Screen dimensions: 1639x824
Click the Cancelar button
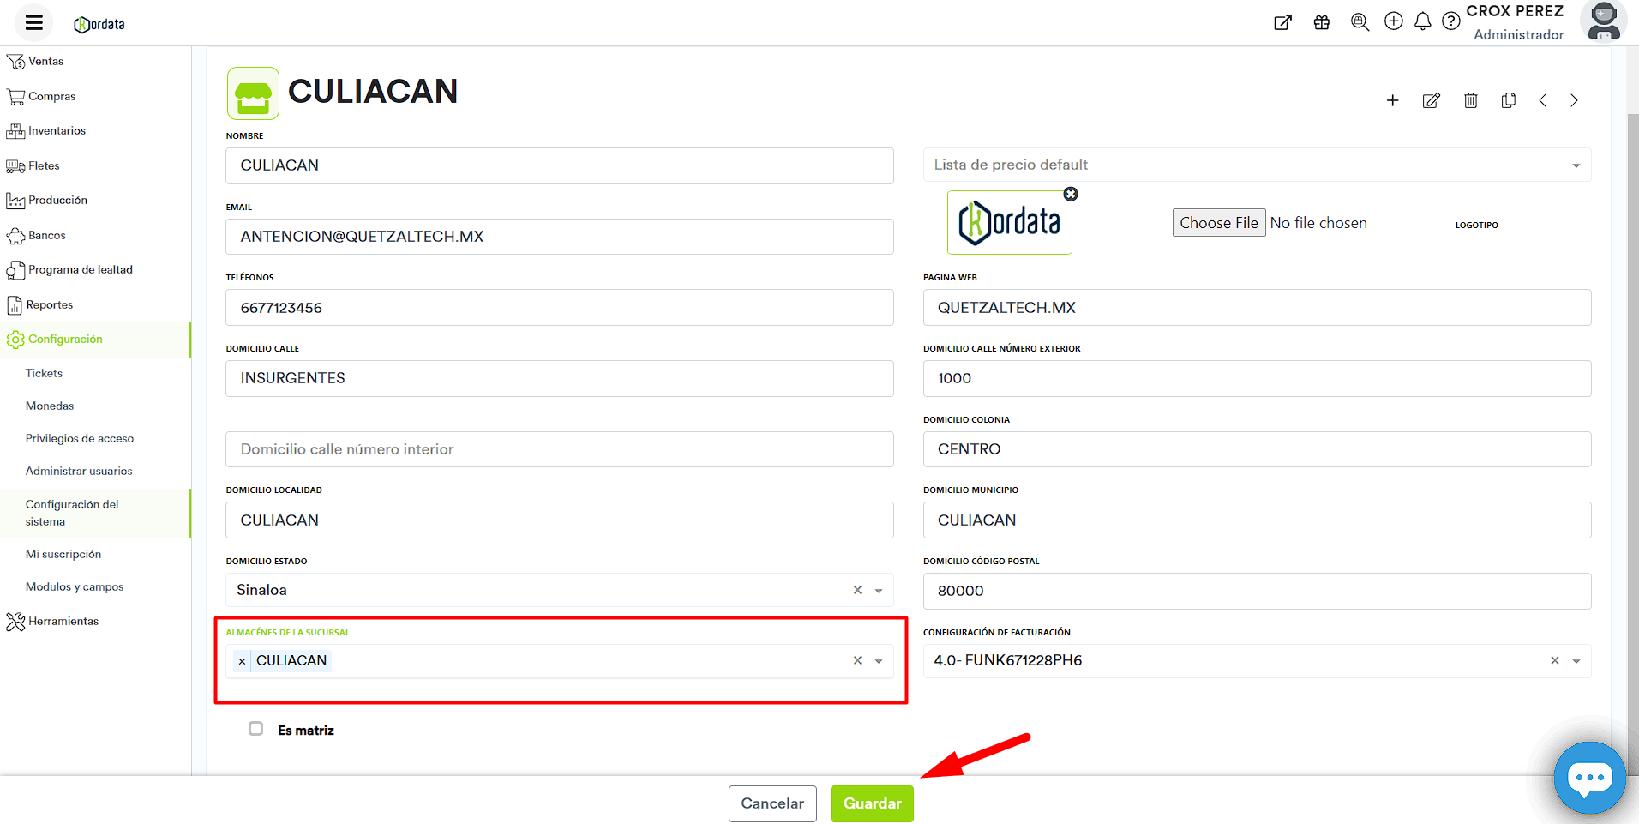pos(771,803)
